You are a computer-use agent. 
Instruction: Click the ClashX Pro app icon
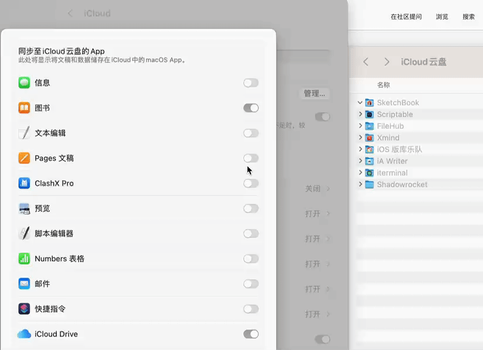[x=24, y=184]
